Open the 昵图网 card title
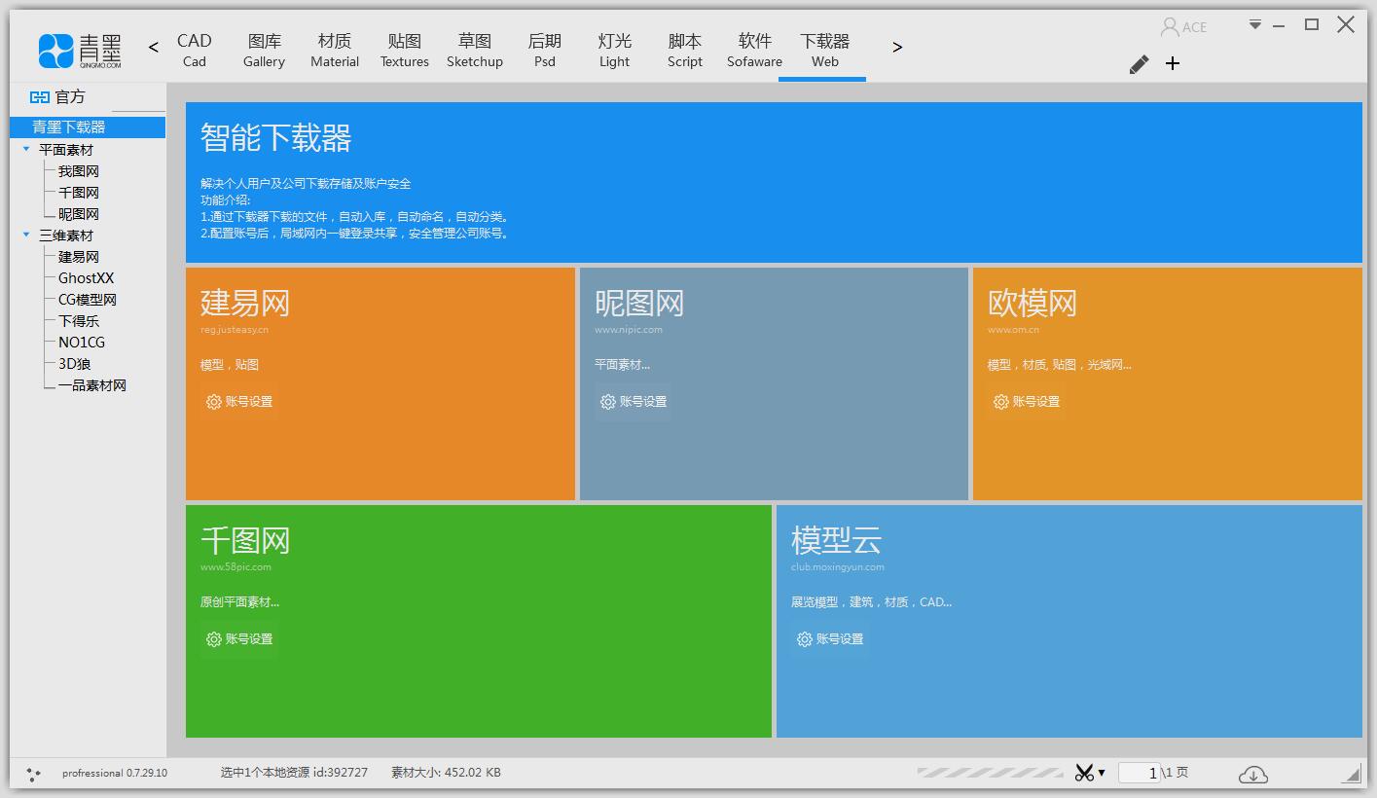Image resolution: width=1377 pixels, height=798 pixels. [639, 303]
